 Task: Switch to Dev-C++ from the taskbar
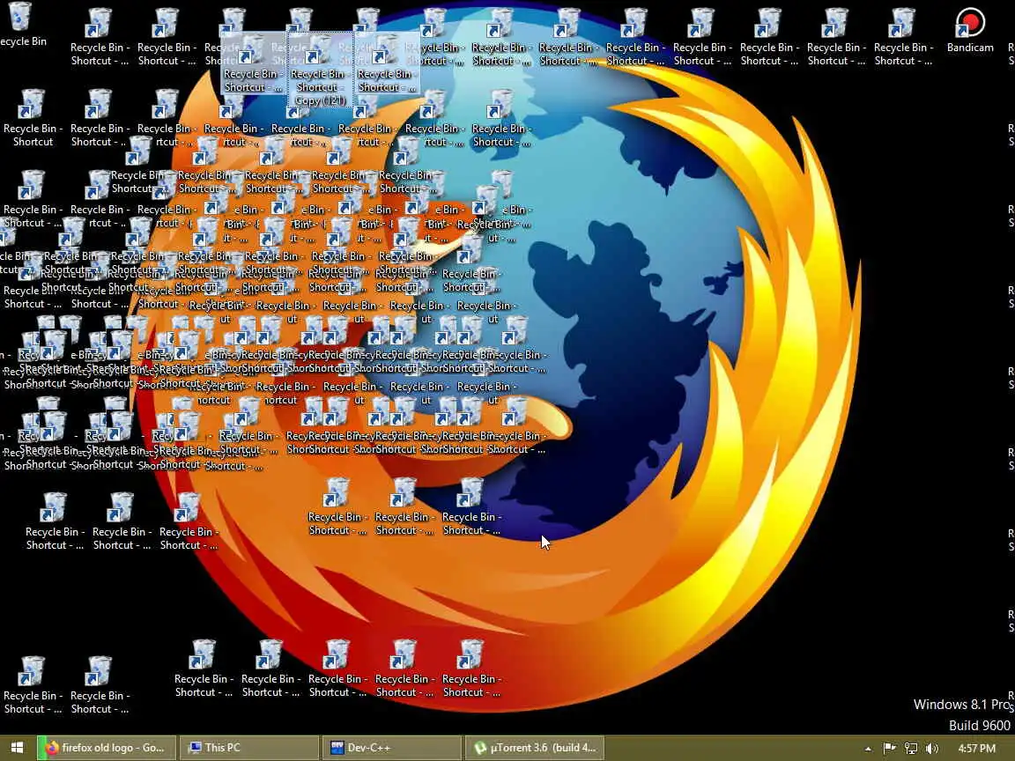[x=391, y=748]
